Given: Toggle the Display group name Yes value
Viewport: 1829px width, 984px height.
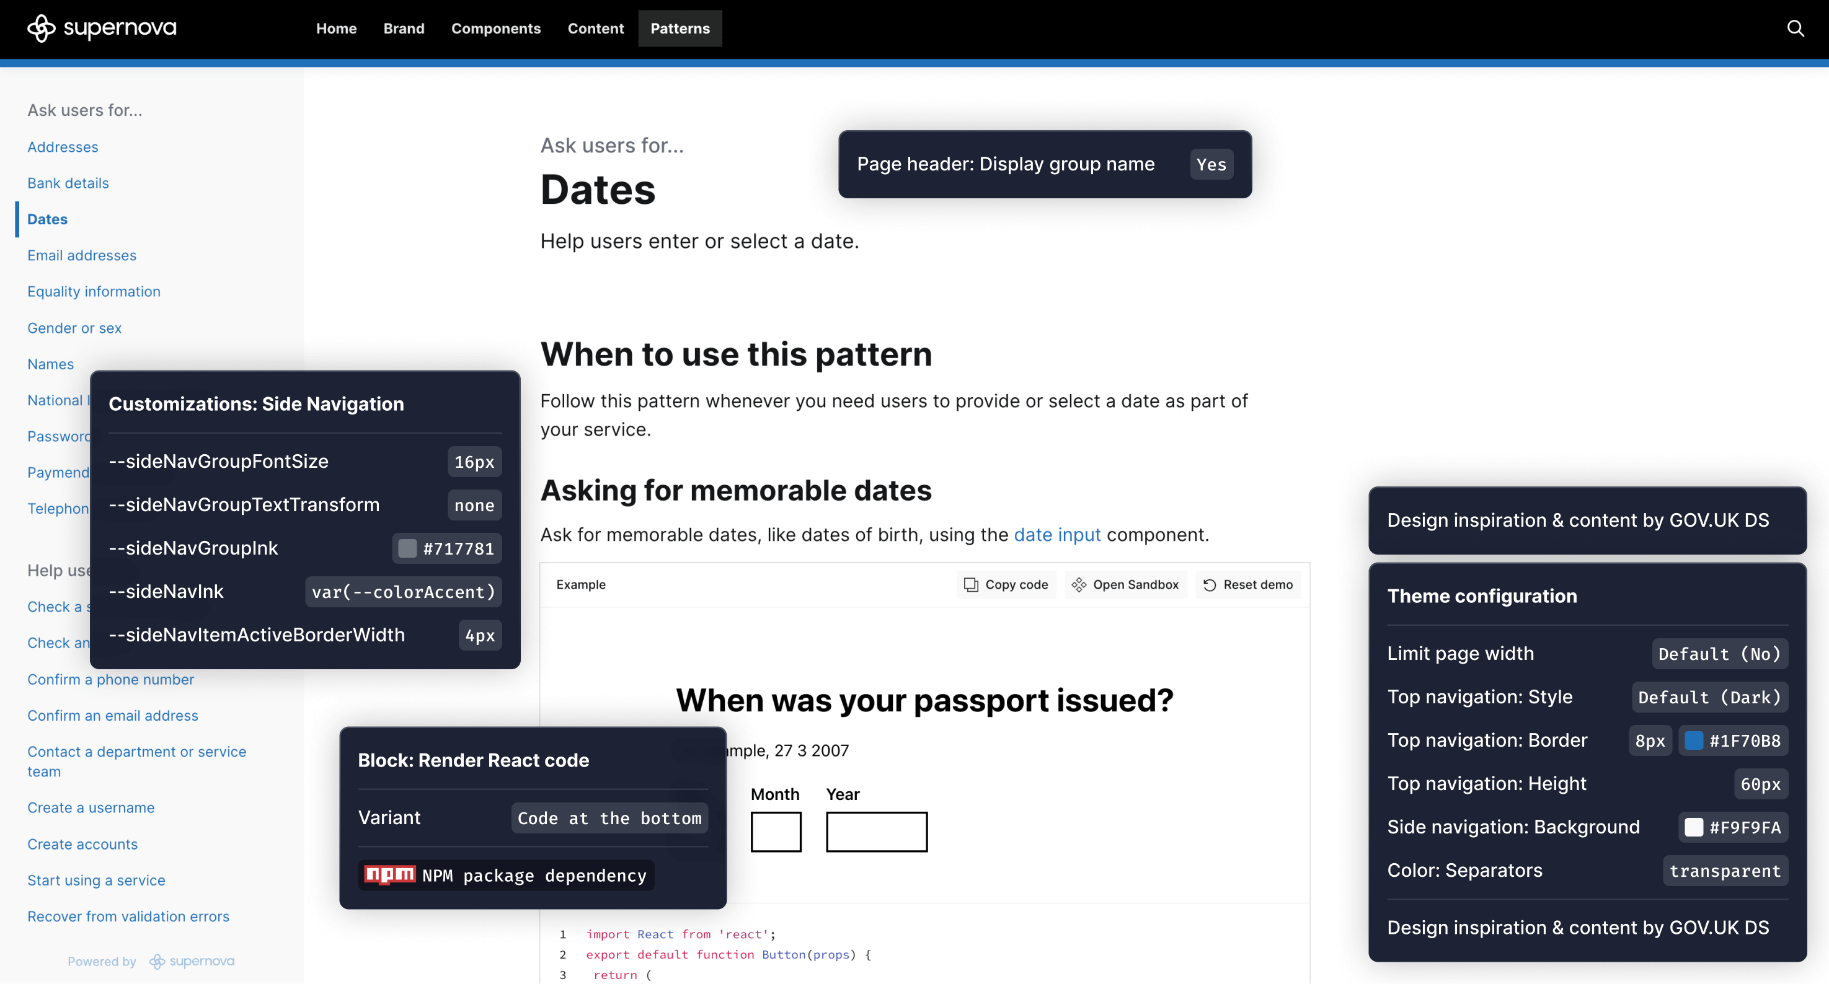Looking at the screenshot, I should click(1211, 165).
